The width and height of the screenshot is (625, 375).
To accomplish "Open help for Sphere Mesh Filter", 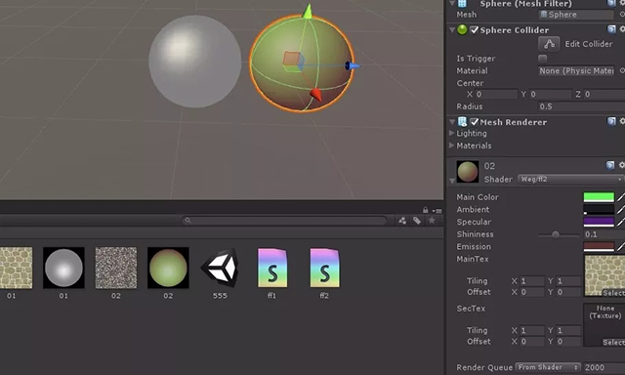I will [x=611, y=3].
